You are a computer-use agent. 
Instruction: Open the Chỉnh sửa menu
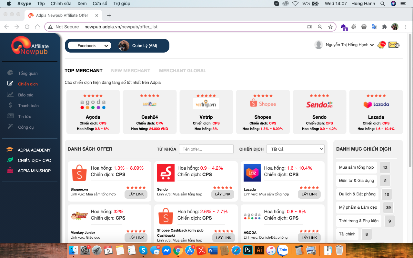click(x=61, y=4)
